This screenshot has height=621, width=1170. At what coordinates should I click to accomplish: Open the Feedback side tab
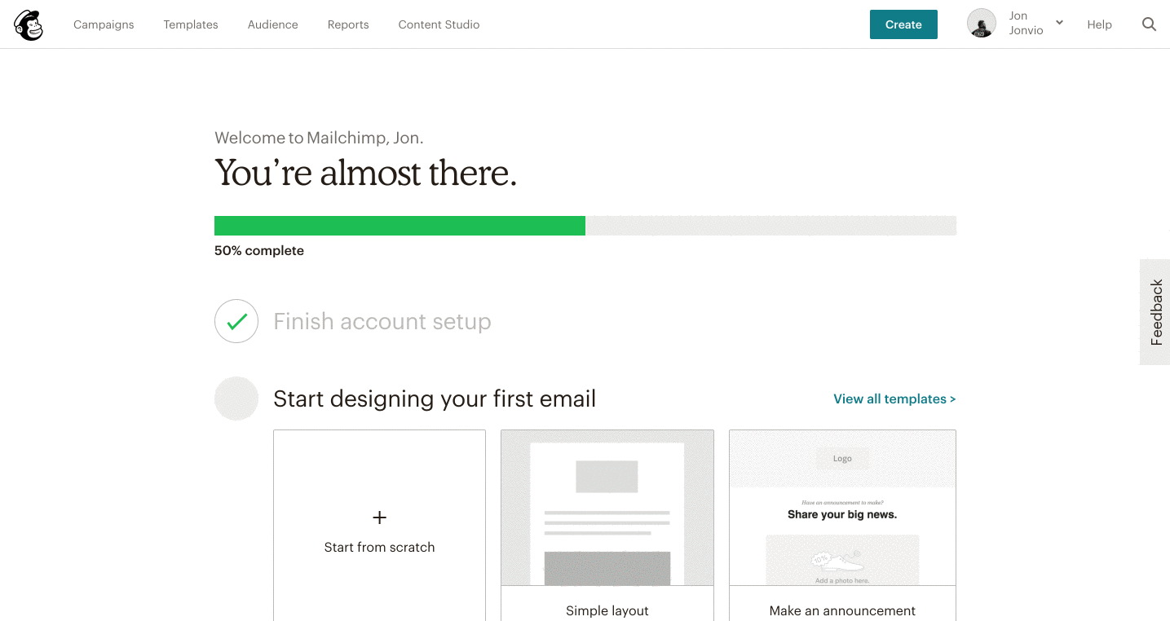click(1155, 312)
